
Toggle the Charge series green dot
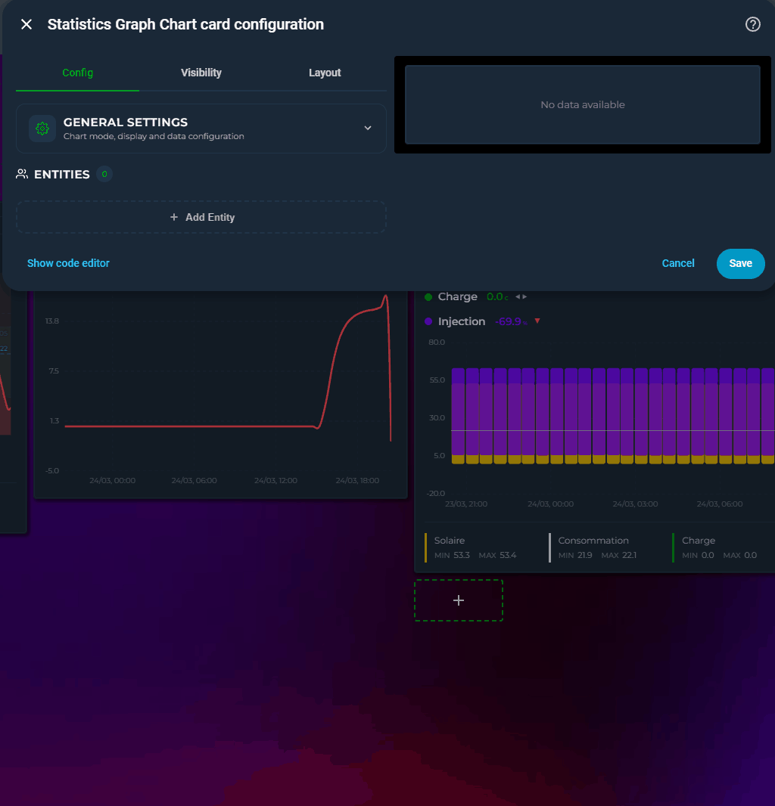coord(428,297)
